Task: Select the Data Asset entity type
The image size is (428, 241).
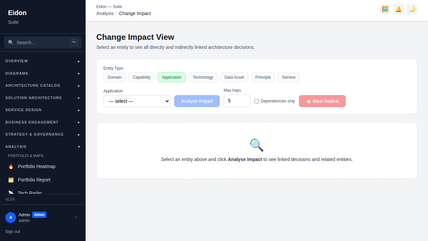Action: coord(234,77)
